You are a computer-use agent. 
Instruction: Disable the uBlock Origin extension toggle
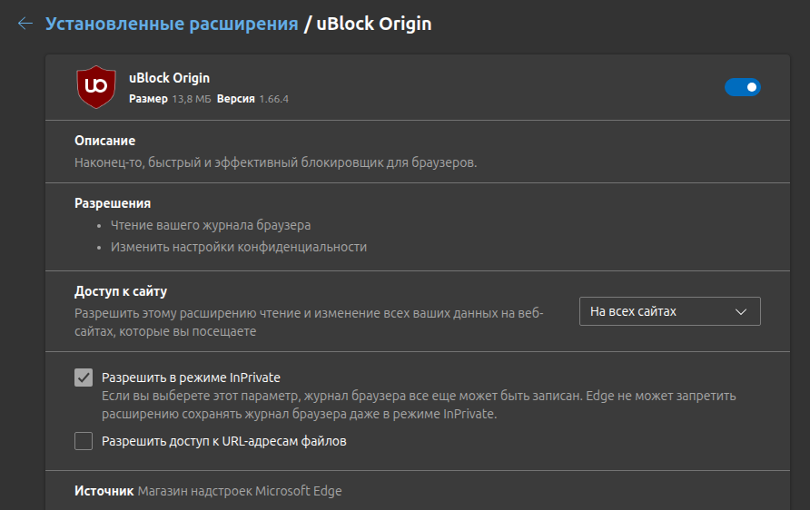tap(742, 87)
